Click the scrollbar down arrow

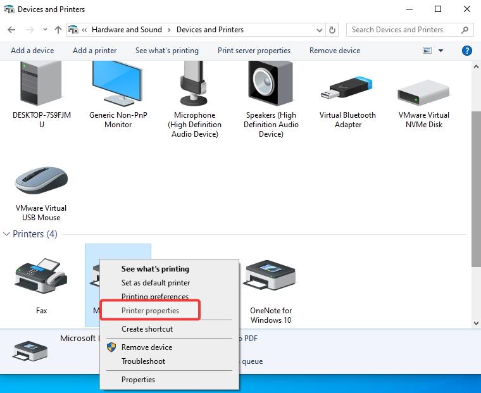coord(476,323)
